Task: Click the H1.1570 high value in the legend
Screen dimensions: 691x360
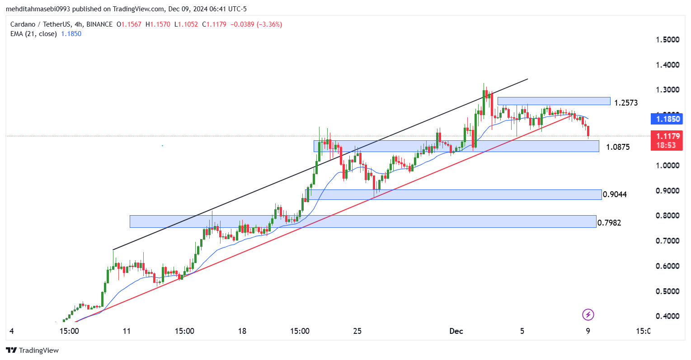Action: click(158, 24)
